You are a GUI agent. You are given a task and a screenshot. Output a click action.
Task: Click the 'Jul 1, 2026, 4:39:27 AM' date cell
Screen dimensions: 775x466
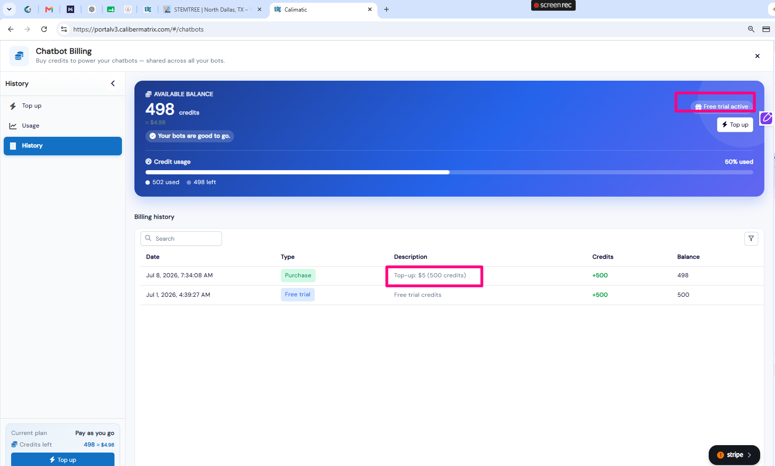[x=178, y=295]
